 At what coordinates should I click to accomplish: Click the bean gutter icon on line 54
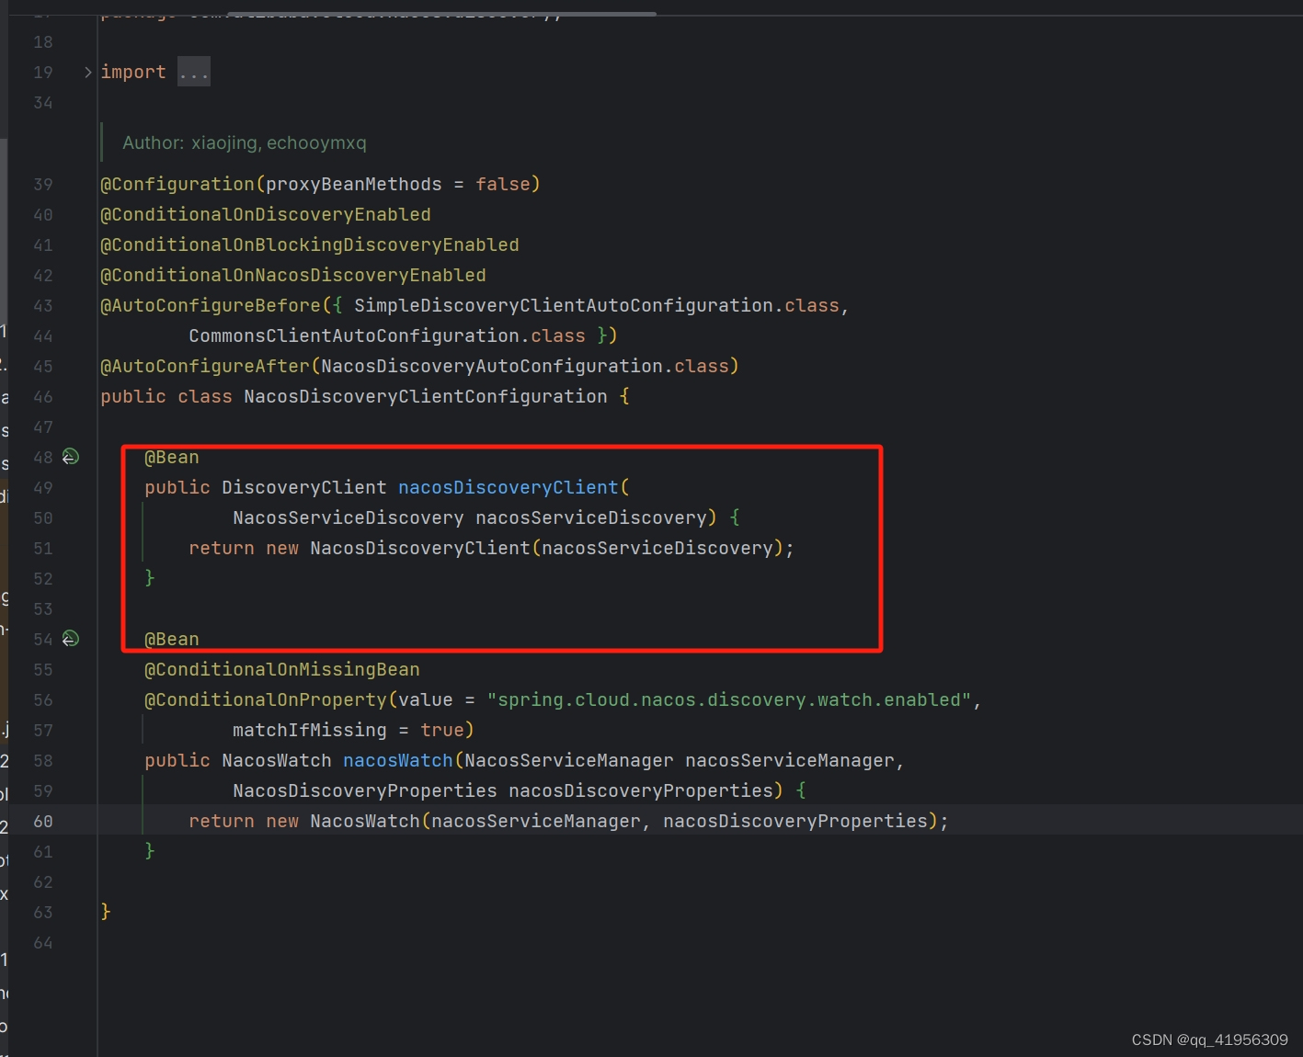click(x=71, y=639)
